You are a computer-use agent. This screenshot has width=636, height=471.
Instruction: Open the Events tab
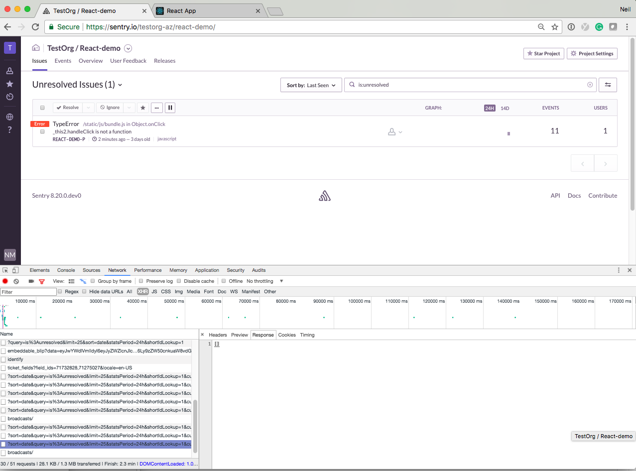63,61
